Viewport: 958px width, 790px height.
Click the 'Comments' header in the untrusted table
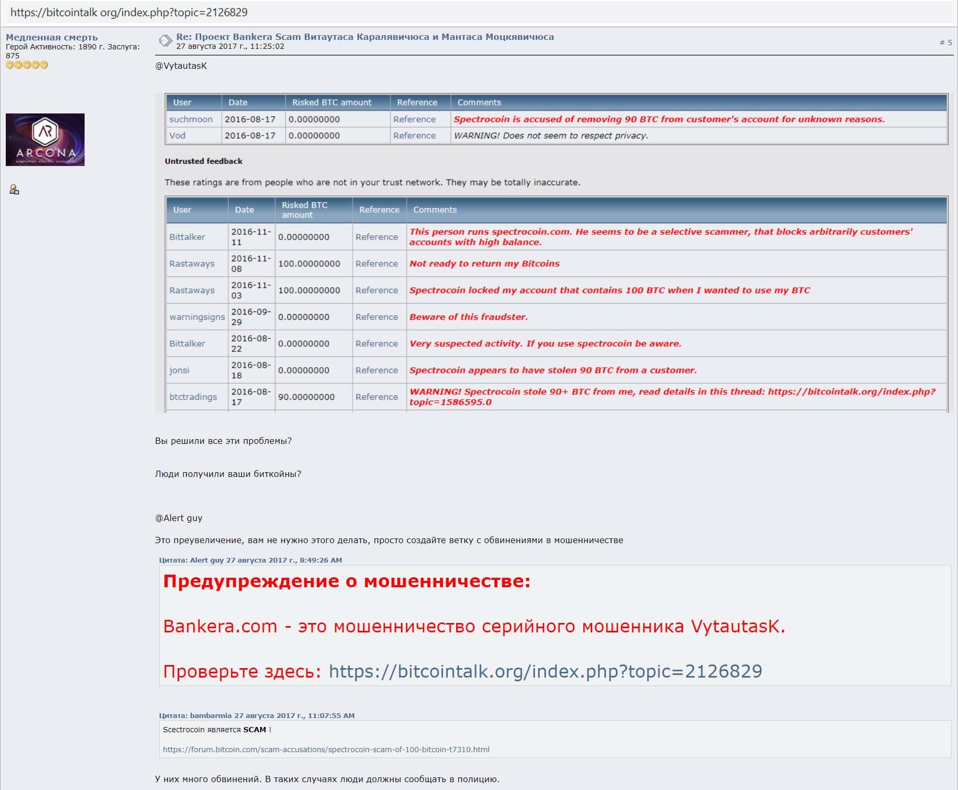pyautogui.click(x=435, y=210)
